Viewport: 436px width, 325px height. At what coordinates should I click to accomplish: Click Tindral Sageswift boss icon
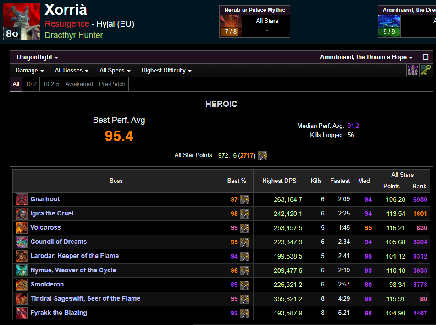pos(22,299)
